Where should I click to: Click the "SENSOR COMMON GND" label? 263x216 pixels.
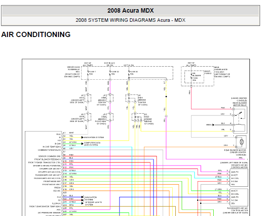49,156
